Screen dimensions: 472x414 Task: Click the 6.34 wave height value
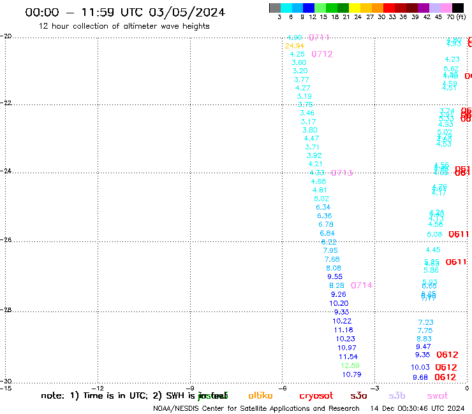coord(323,207)
